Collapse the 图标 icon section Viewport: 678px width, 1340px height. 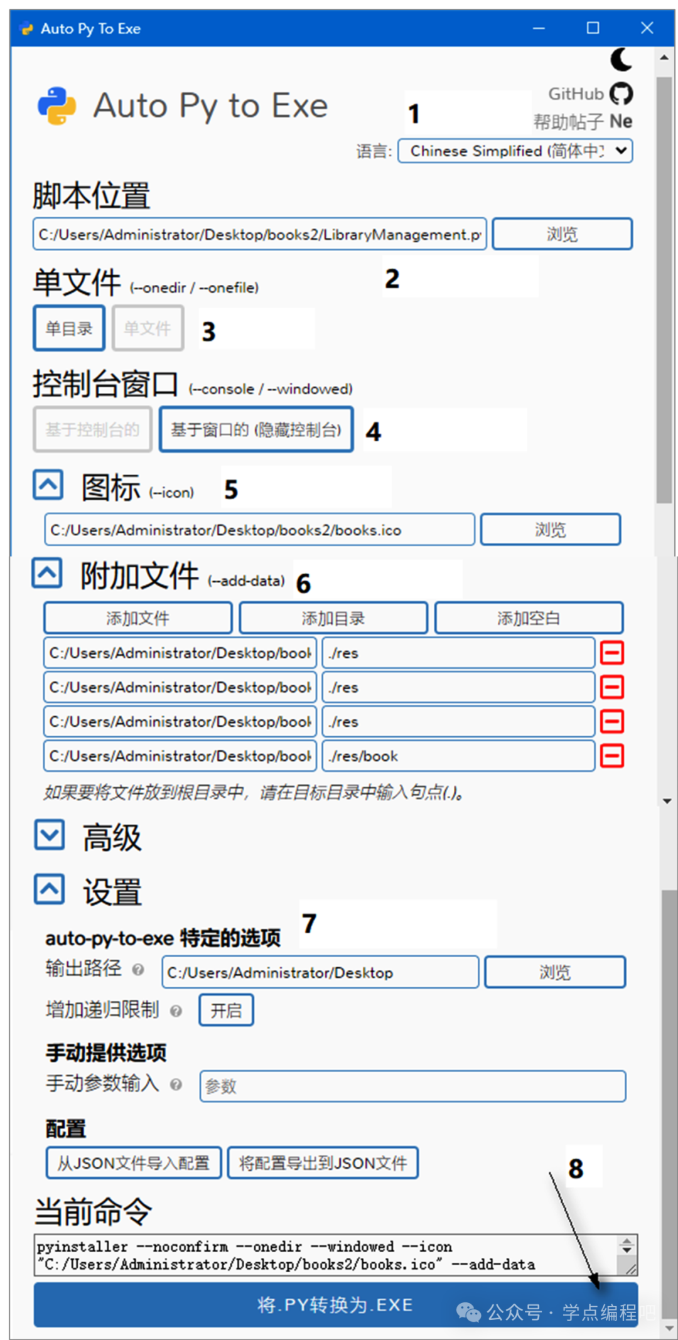(x=48, y=485)
